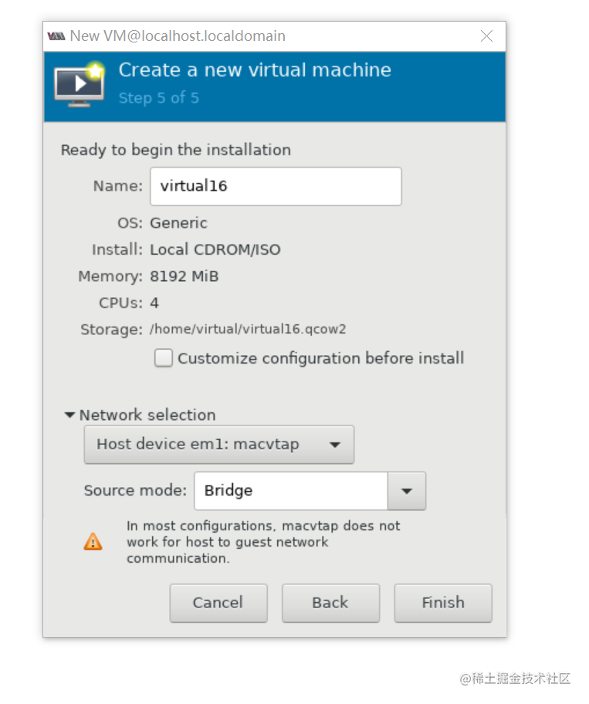Click Finish to start the installation
The height and width of the screenshot is (704, 589).
(443, 603)
